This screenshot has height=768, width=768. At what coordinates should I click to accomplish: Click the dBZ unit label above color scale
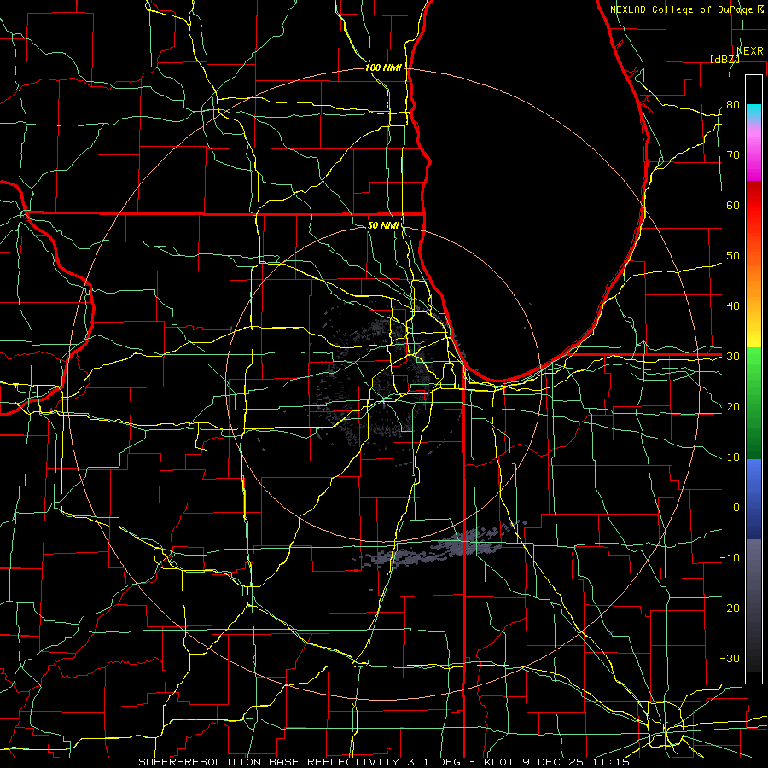tap(724, 59)
